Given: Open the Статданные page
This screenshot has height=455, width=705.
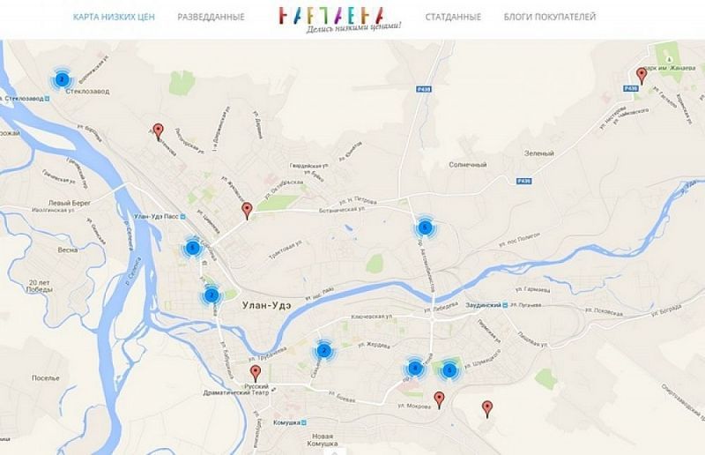Looking at the screenshot, I should [x=453, y=17].
